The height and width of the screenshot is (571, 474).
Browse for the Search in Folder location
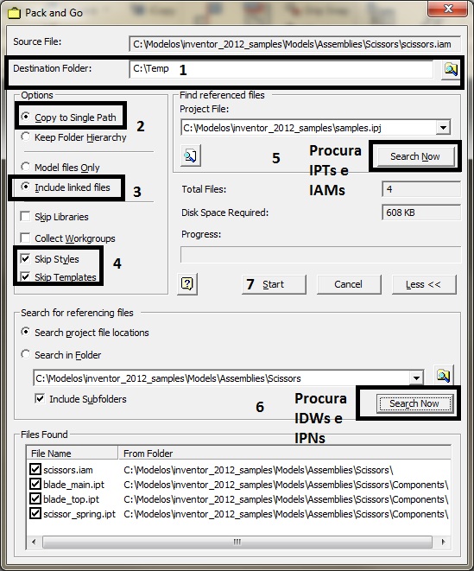[443, 375]
